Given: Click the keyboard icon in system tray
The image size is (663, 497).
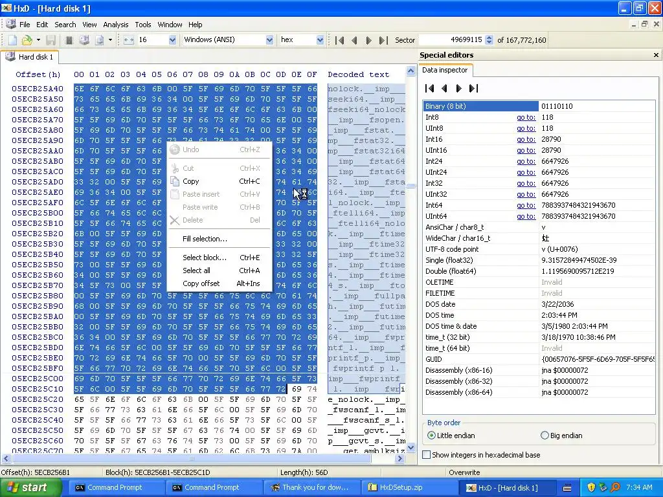Looking at the screenshot, I should [567, 488].
